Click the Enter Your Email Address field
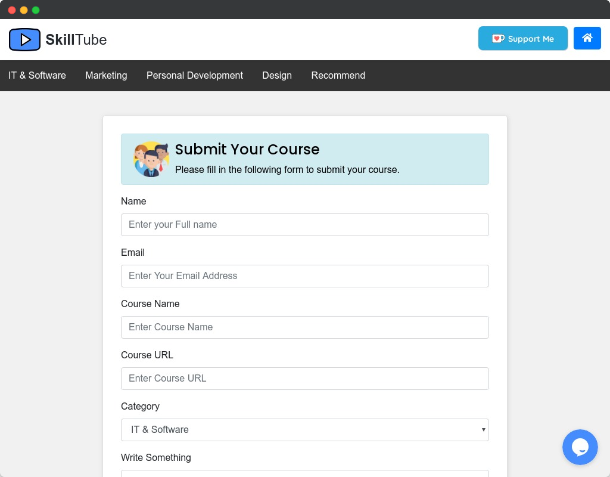Image resolution: width=610 pixels, height=477 pixels. pos(305,275)
